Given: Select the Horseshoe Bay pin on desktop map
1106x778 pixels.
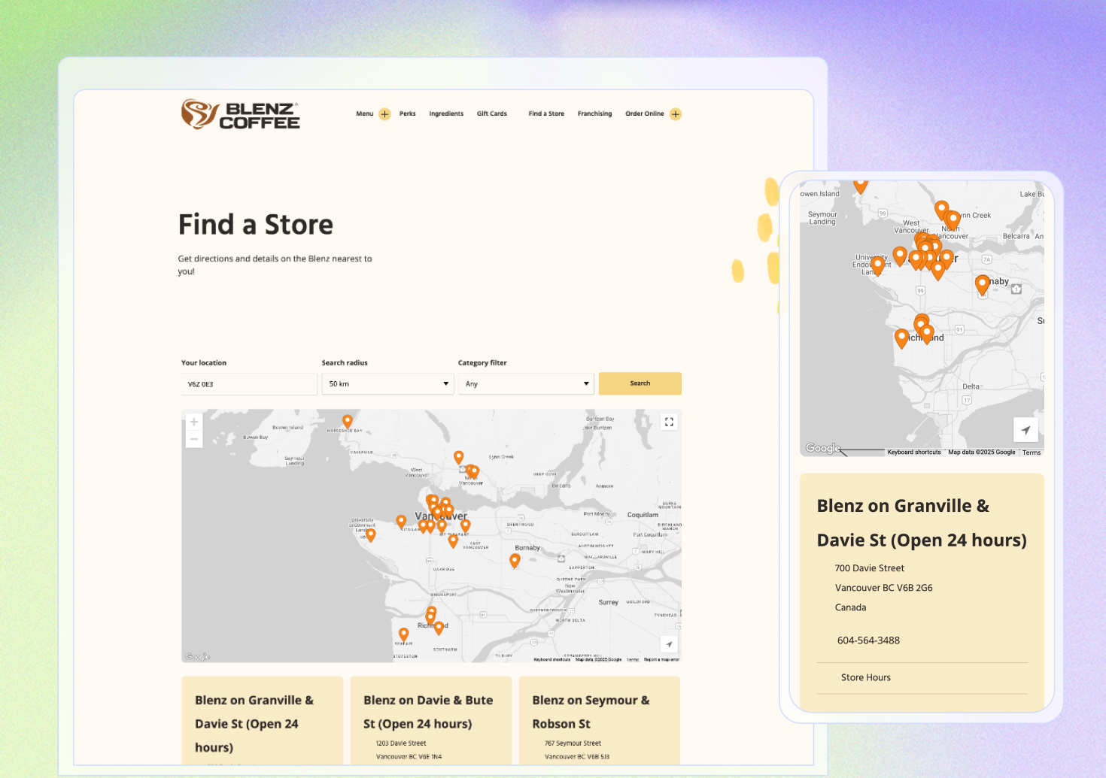Looking at the screenshot, I should pos(348,421).
